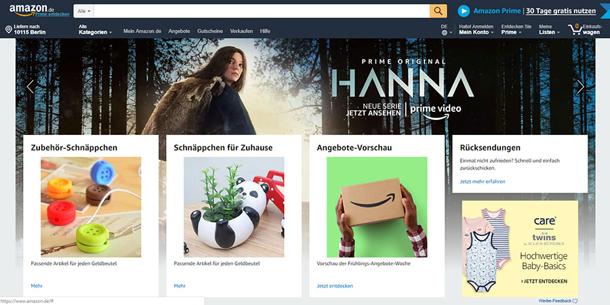Click the orange search magnifier button
This screenshot has width=610, height=305.
[438, 11]
